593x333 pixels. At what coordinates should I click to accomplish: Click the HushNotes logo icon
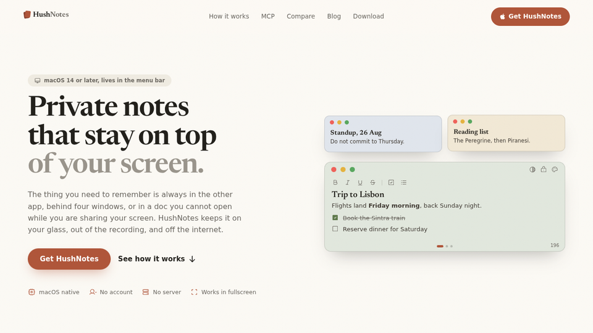[27, 15]
